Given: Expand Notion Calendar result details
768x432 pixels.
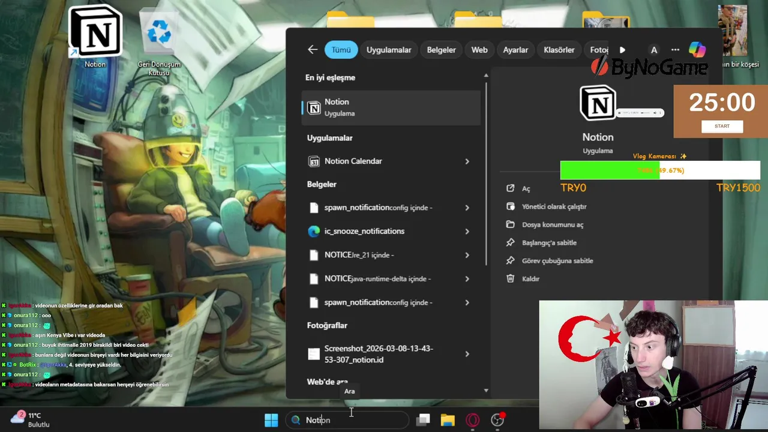Looking at the screenshot, I should click(467, 161).
